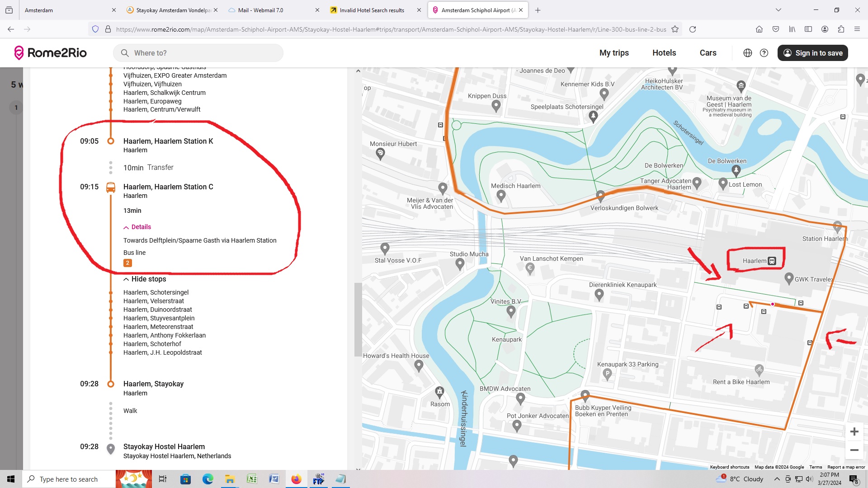Click the Studio Mucha map pin

460,264
